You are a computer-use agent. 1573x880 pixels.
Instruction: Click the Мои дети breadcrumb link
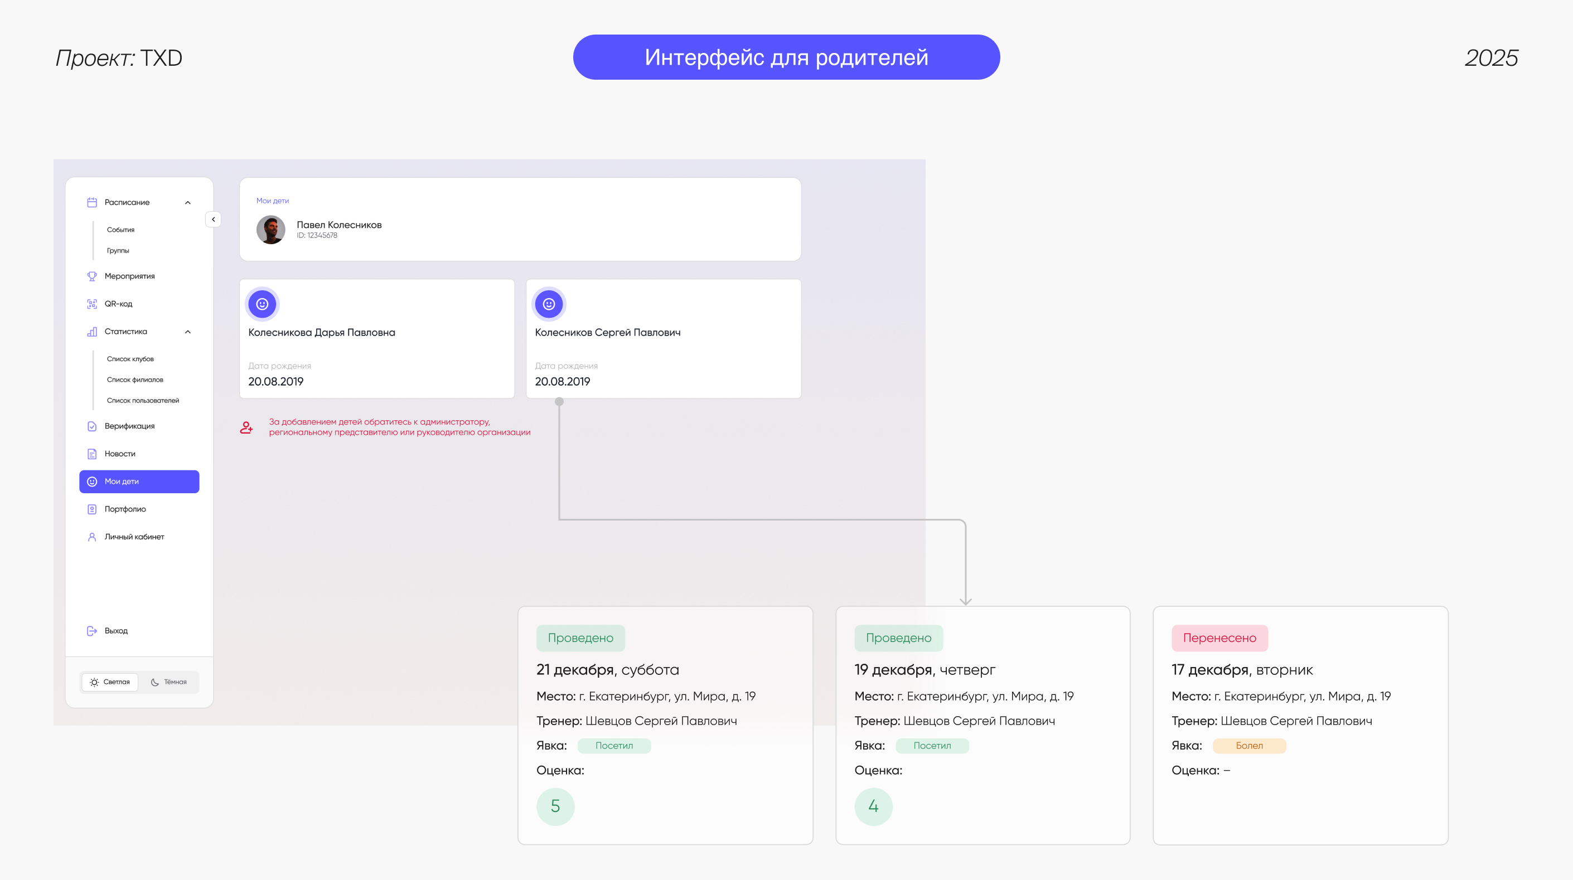272,201
